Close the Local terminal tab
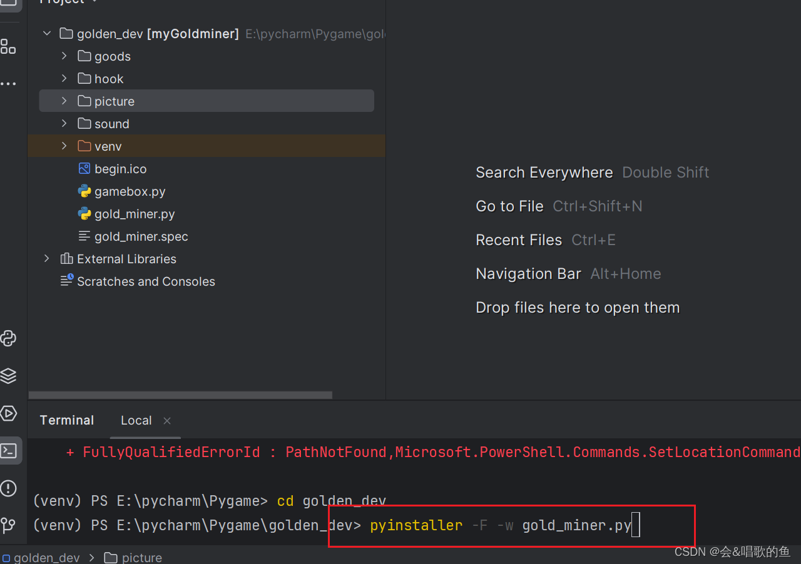 166,421
